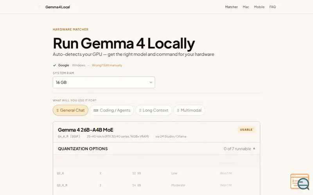313x195 pixels.
Task: Click the green detected checkmark icon
Action: 54,65
